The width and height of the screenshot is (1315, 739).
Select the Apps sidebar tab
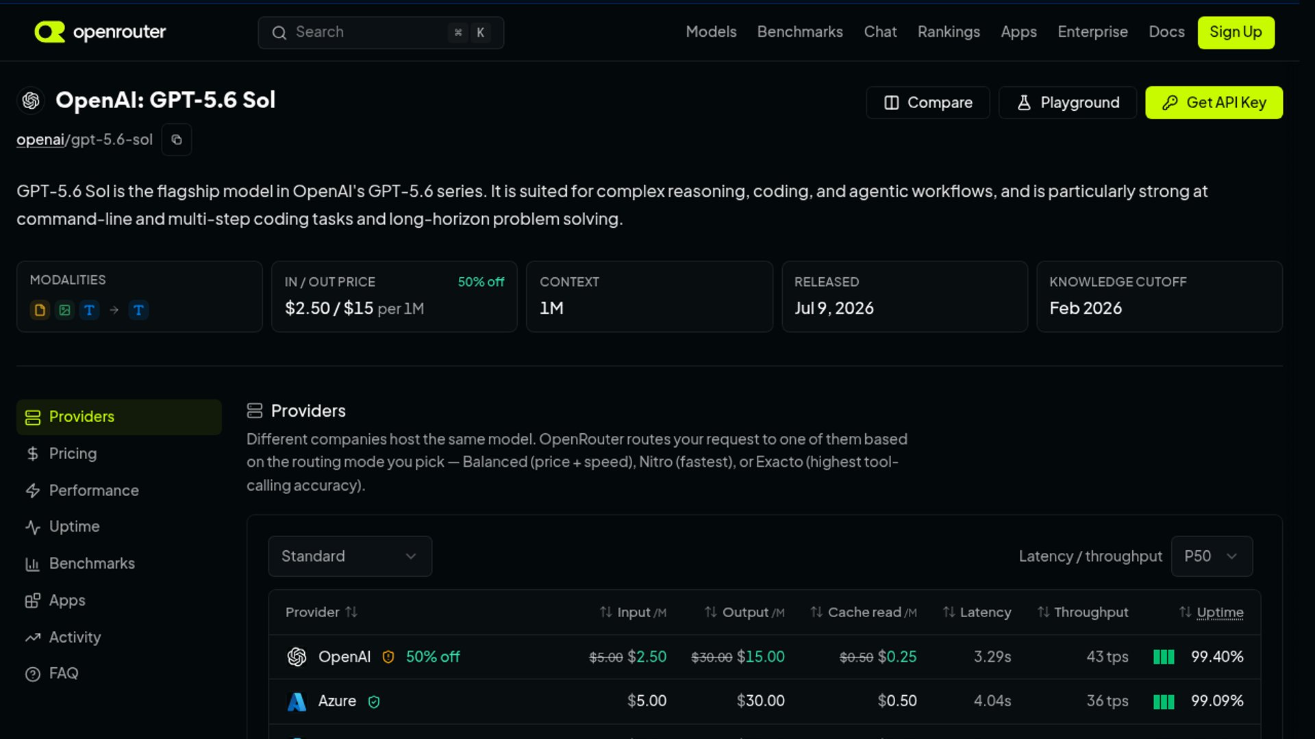(119, 601)
